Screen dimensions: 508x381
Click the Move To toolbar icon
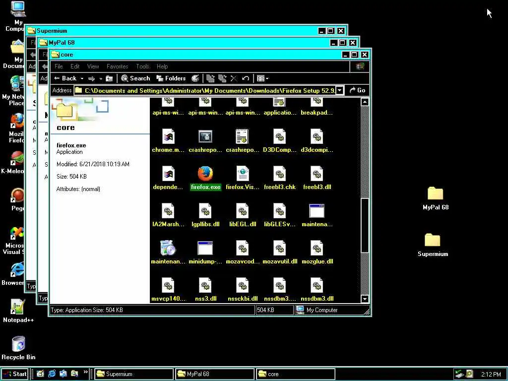coord(210,78)
